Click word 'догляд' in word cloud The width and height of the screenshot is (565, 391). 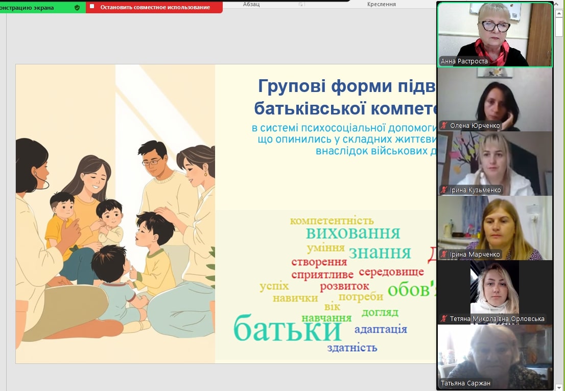pyautogui.click(x=380, y=312)
